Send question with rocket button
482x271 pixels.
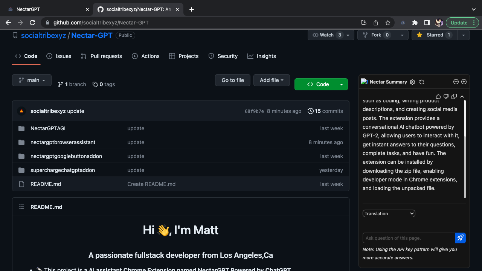(460, 238)
